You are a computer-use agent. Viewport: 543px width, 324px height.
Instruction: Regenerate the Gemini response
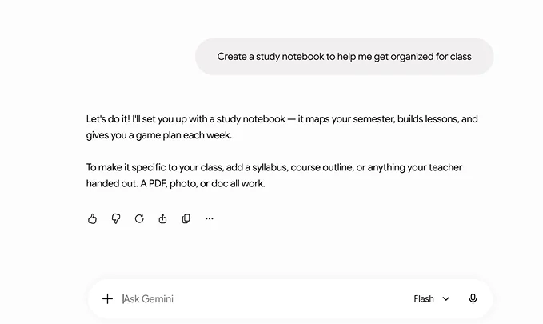[139, 218]
